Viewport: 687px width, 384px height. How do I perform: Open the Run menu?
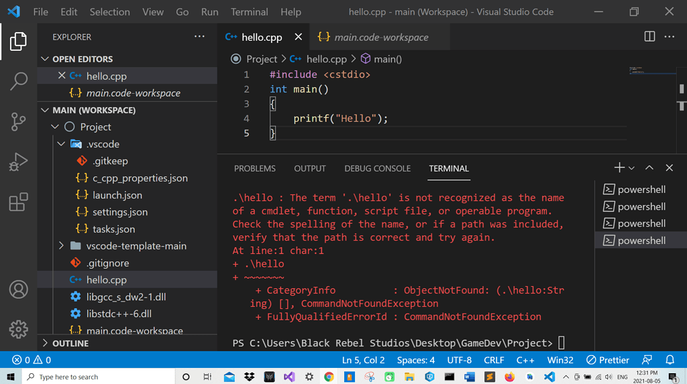[x=209, y=12]
